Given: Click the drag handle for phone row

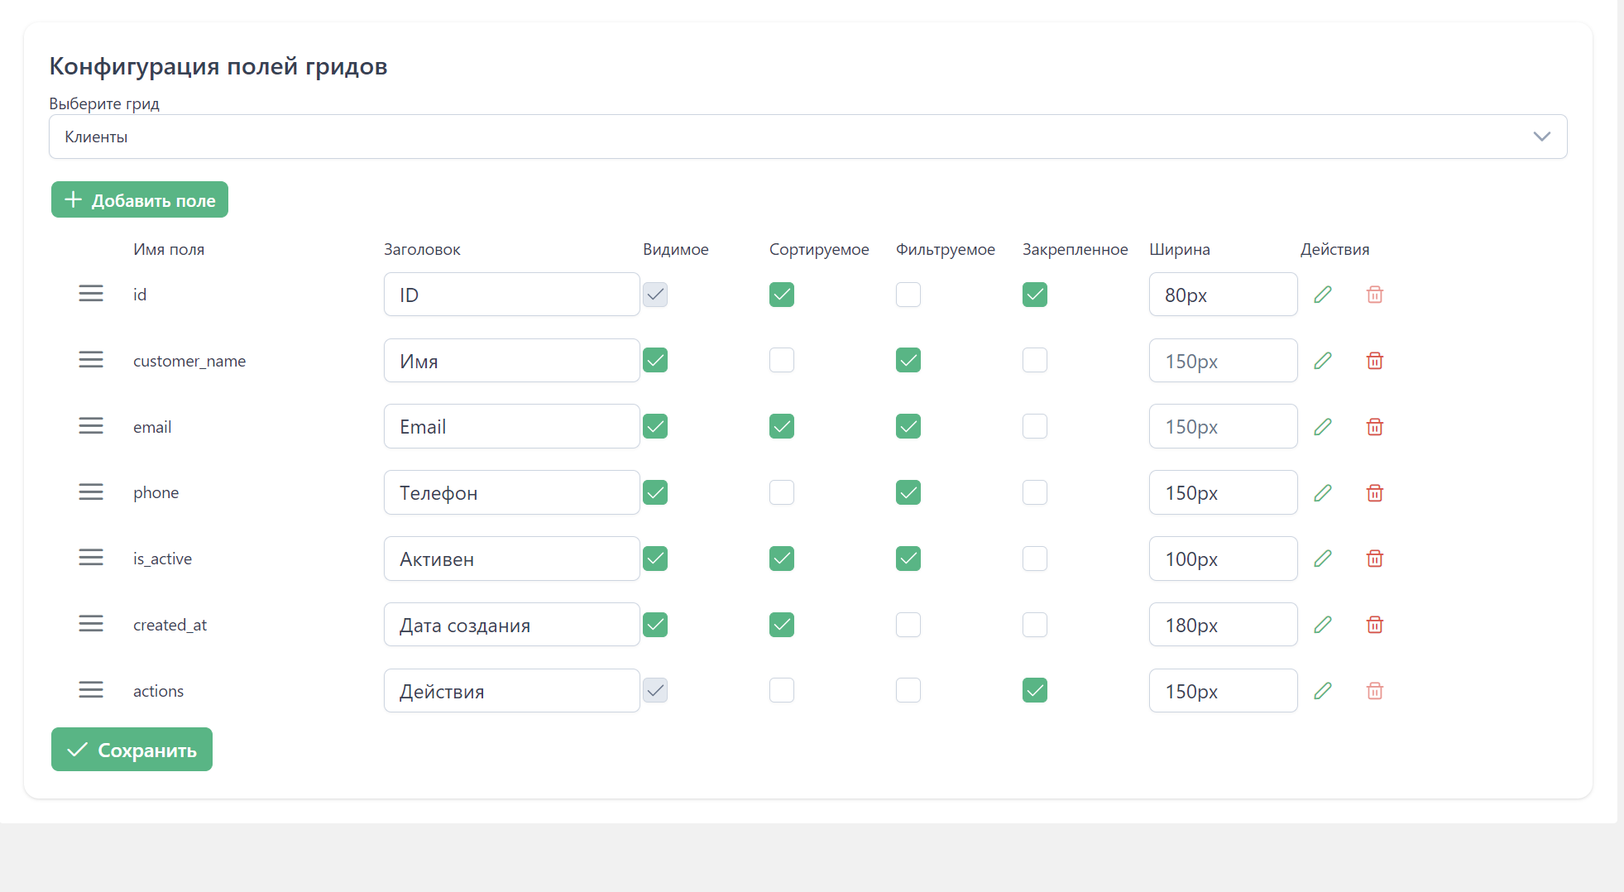Looking at the screenshot, I should pos(91,492).
